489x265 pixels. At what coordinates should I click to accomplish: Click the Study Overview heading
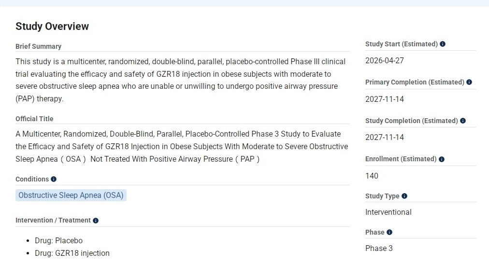[52, 27]
